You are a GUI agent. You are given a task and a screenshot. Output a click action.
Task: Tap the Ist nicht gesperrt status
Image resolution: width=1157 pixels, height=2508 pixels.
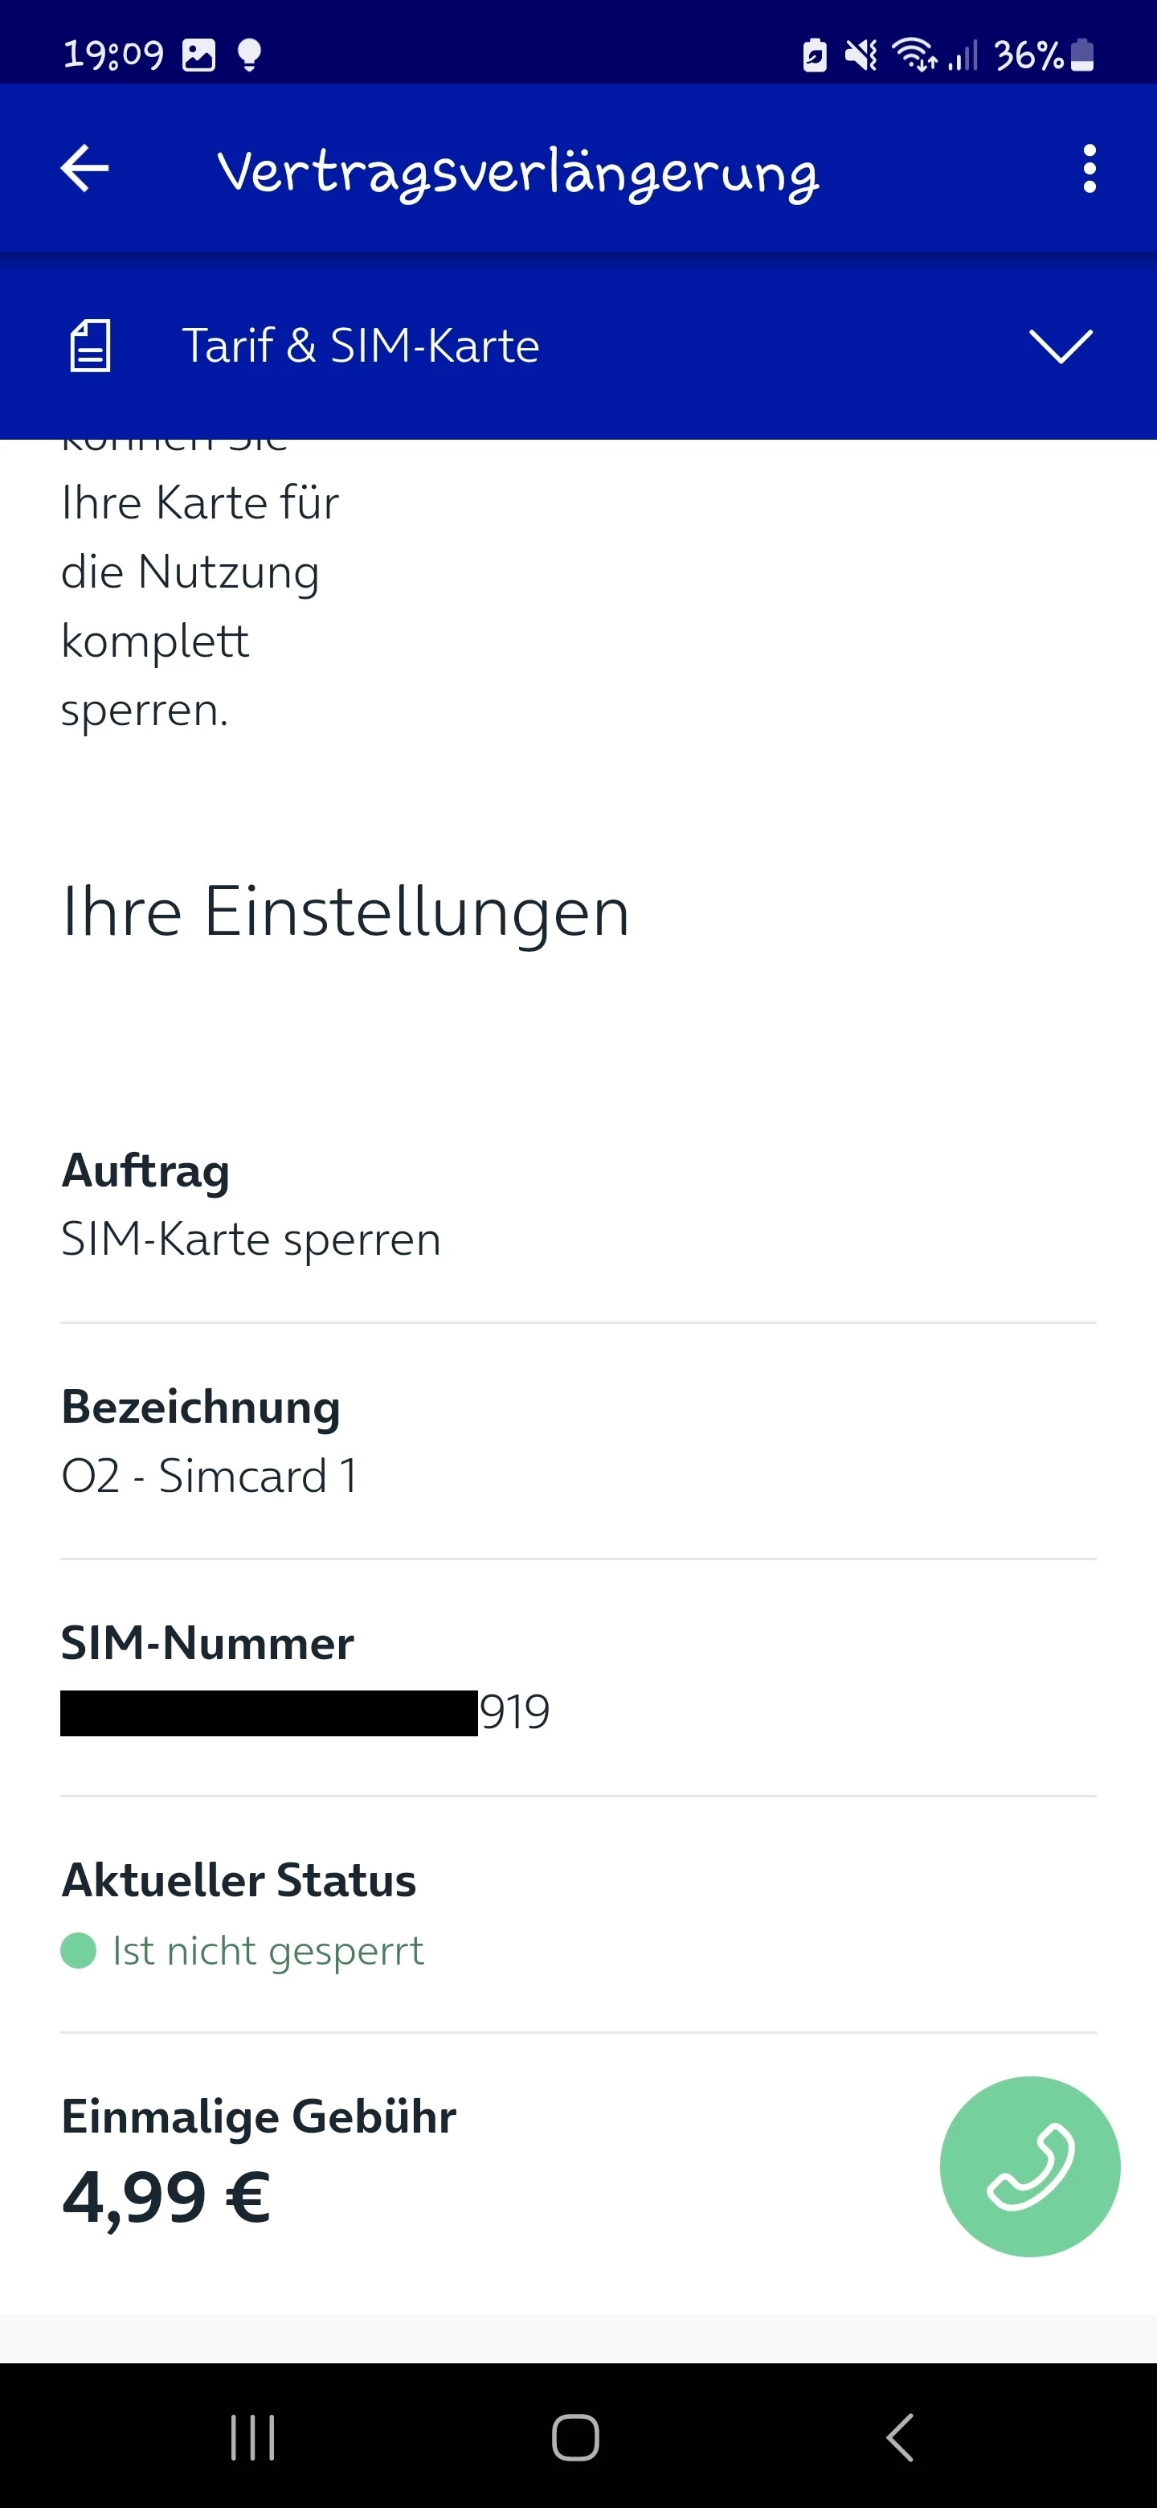click(268, 1951)
